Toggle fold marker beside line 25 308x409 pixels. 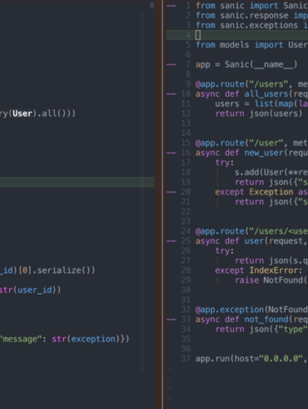tap(171, 241)
